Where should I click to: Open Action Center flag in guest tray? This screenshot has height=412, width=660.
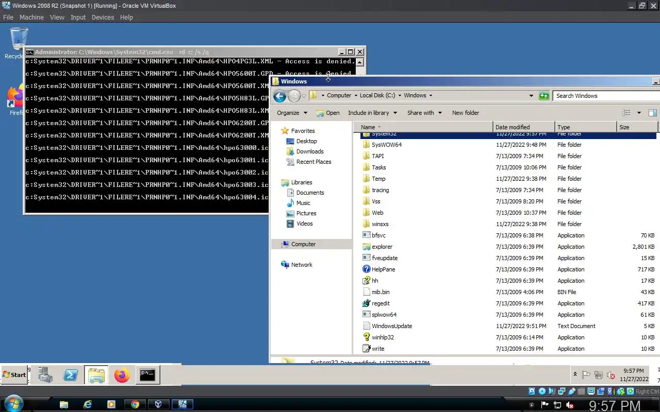click(x=586, y=375)
